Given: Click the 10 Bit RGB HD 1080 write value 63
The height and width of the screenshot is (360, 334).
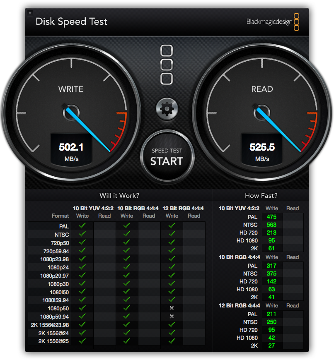Looking at the screenshot, I should tap(271, 289).
